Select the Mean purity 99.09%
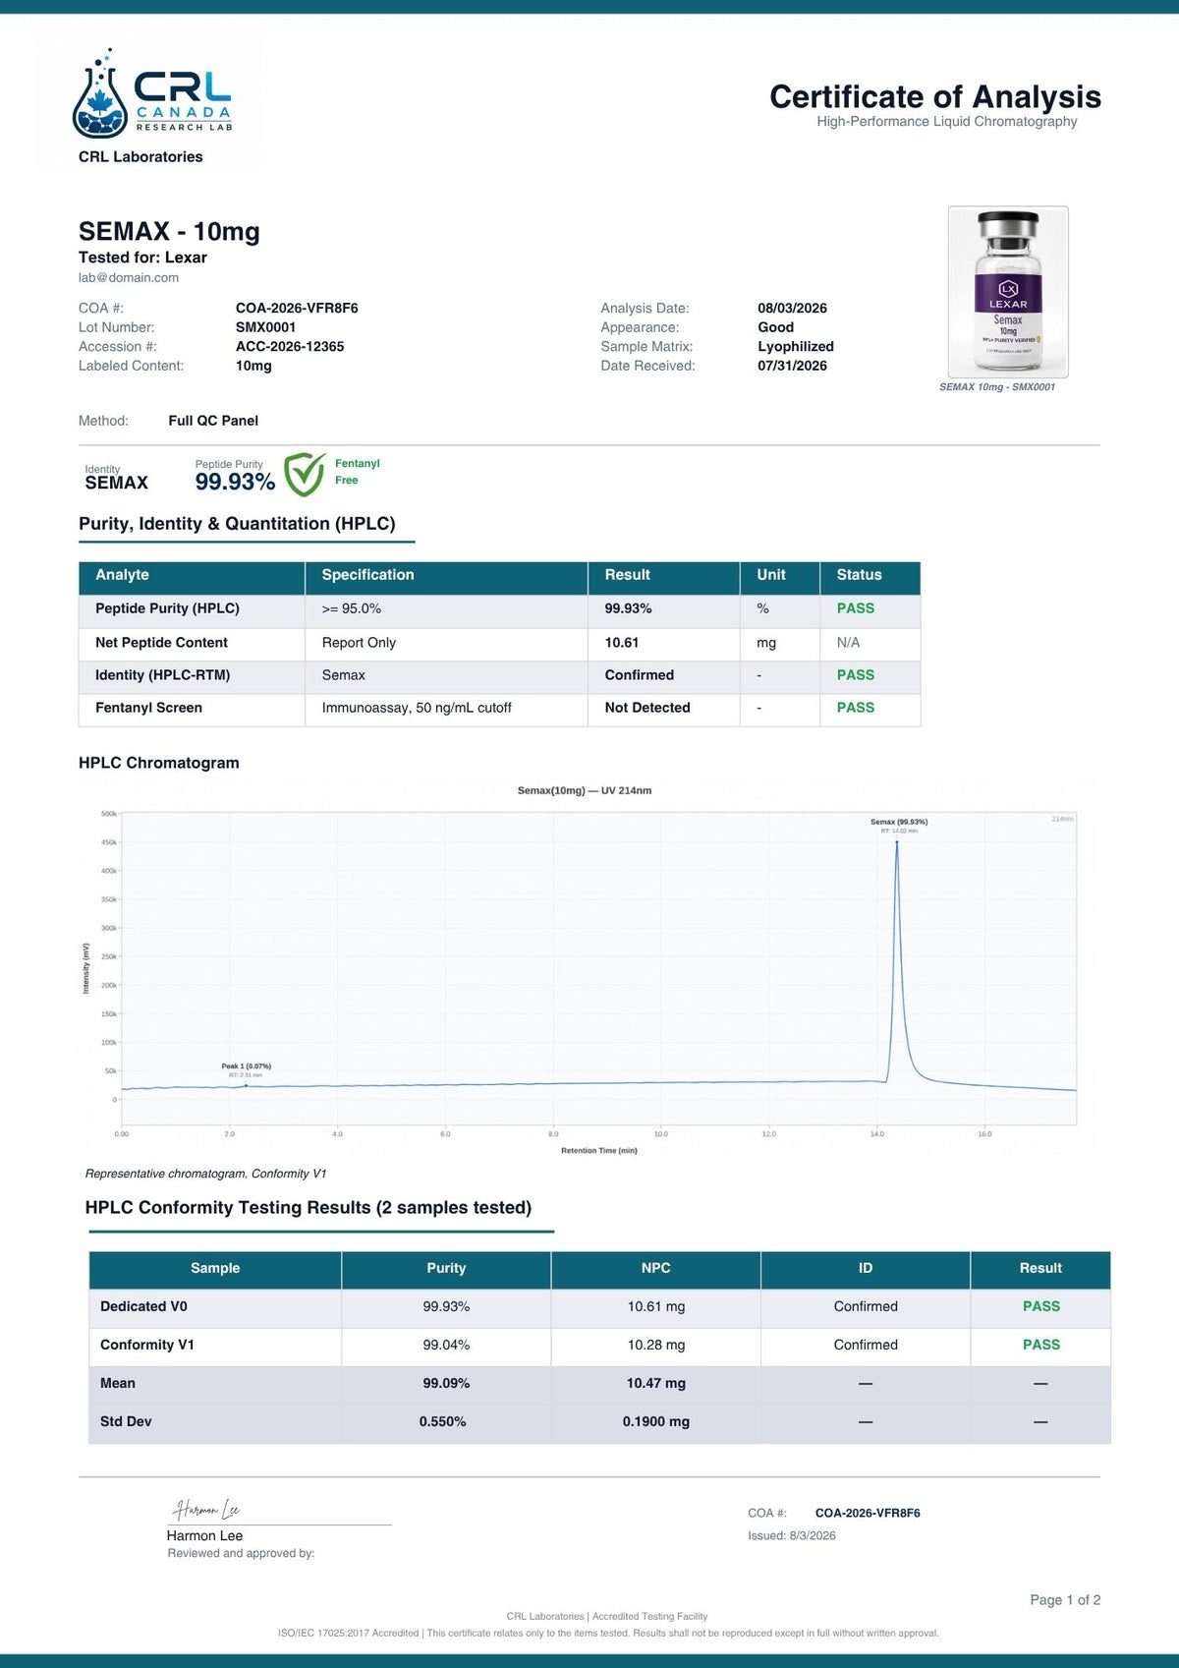Screen dimensions: 1179x1668 pos(446,1383)
